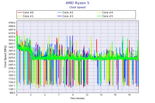Click the 4790.0 y-axis value

(x=12, y=23)
